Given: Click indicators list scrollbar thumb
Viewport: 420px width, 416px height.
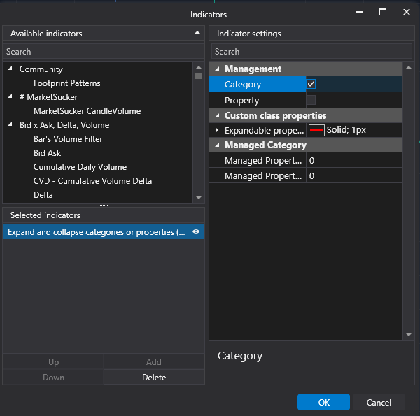Looking at the screenshot, I should [x=199, y=76].
